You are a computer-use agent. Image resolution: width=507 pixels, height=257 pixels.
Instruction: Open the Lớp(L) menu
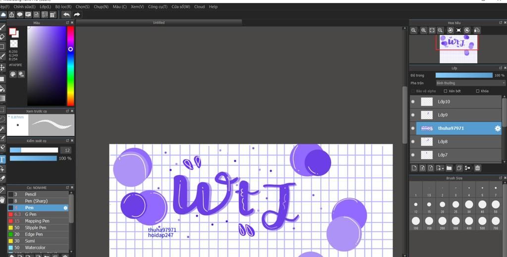click(x=45, y=6)
